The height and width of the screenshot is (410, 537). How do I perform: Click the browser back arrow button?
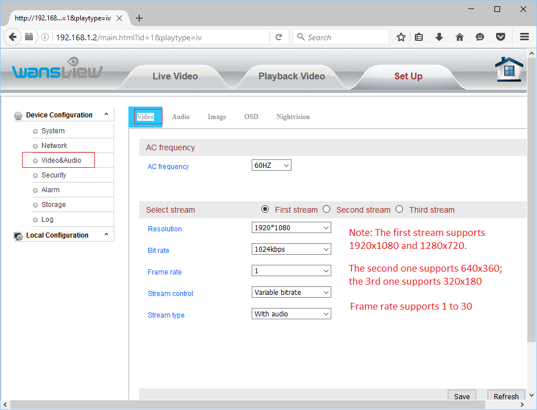pos(12,37)
